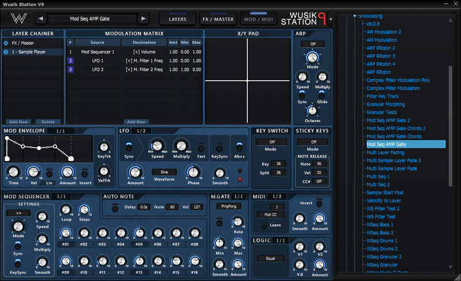Open the LFO Sine waveform dropdown
The height and width of the screenshot is (281, 461).
click(164, 172)
